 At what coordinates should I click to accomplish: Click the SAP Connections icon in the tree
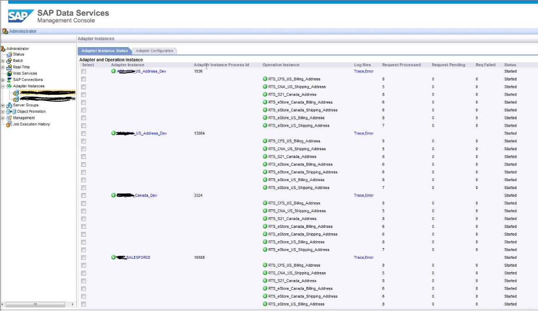pyautogui.click(x=9, y=80)
